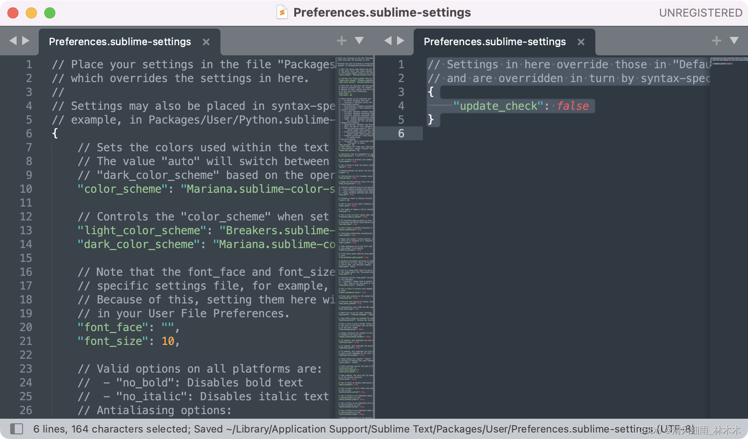Click the false value in right pane

(x=573, y=106)
